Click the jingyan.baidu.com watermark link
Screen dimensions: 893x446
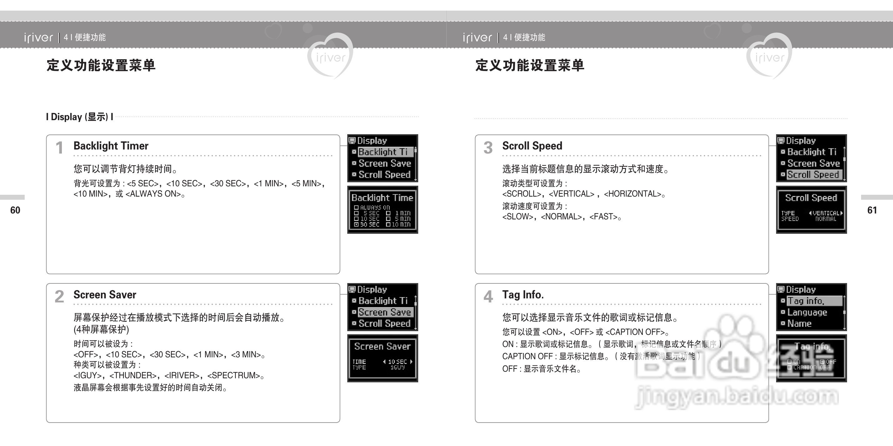[737, 396]
